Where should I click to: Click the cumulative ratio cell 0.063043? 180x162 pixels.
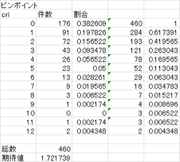pyautogui.click(x=162, y=77)
